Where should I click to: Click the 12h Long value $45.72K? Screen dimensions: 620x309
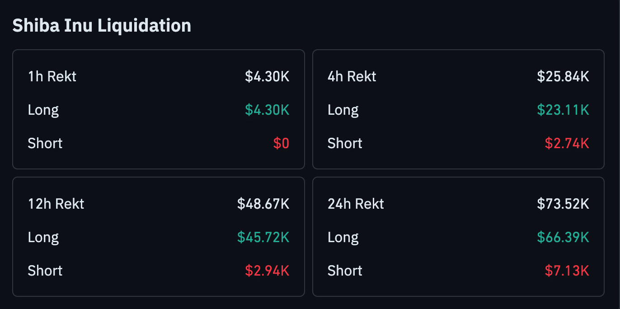263,237
